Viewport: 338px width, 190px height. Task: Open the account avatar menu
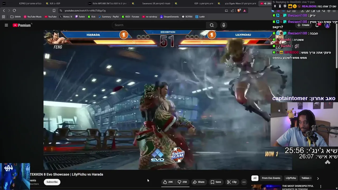pos(327,25)
